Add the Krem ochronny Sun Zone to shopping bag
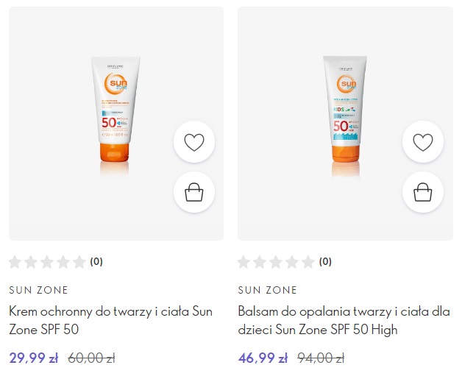The height and width of the screenshot is (379, 462). click(193, 192)
